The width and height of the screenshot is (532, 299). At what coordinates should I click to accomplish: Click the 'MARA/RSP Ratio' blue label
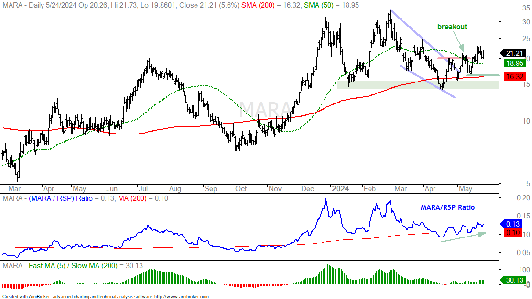click(447, 207)
